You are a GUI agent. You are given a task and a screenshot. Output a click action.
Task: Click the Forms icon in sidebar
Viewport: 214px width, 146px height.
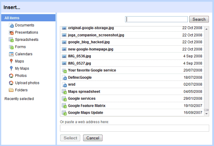(11, 47)
